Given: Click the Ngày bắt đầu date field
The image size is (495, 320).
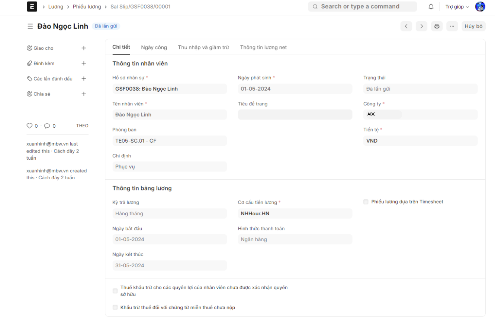Looking at the screenshot, I should [x=170, y=239].
